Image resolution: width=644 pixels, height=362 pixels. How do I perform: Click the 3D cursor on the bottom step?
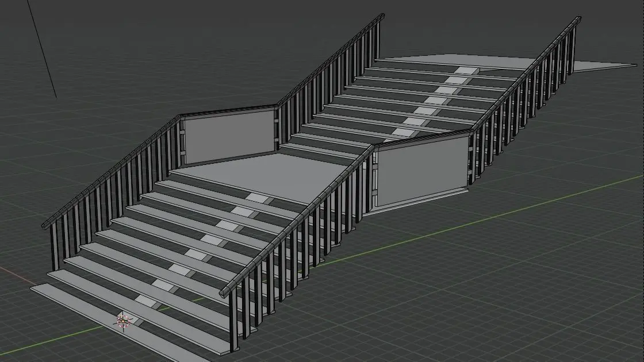click(123, 321)
